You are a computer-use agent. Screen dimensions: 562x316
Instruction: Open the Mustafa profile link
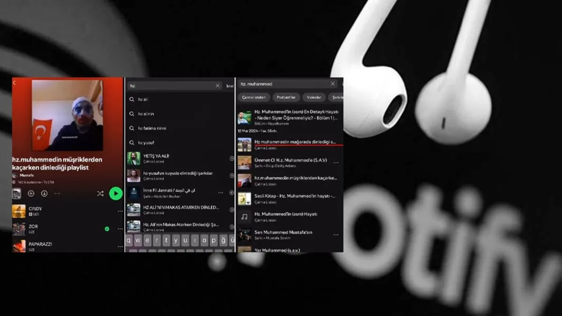pos(23,175)
